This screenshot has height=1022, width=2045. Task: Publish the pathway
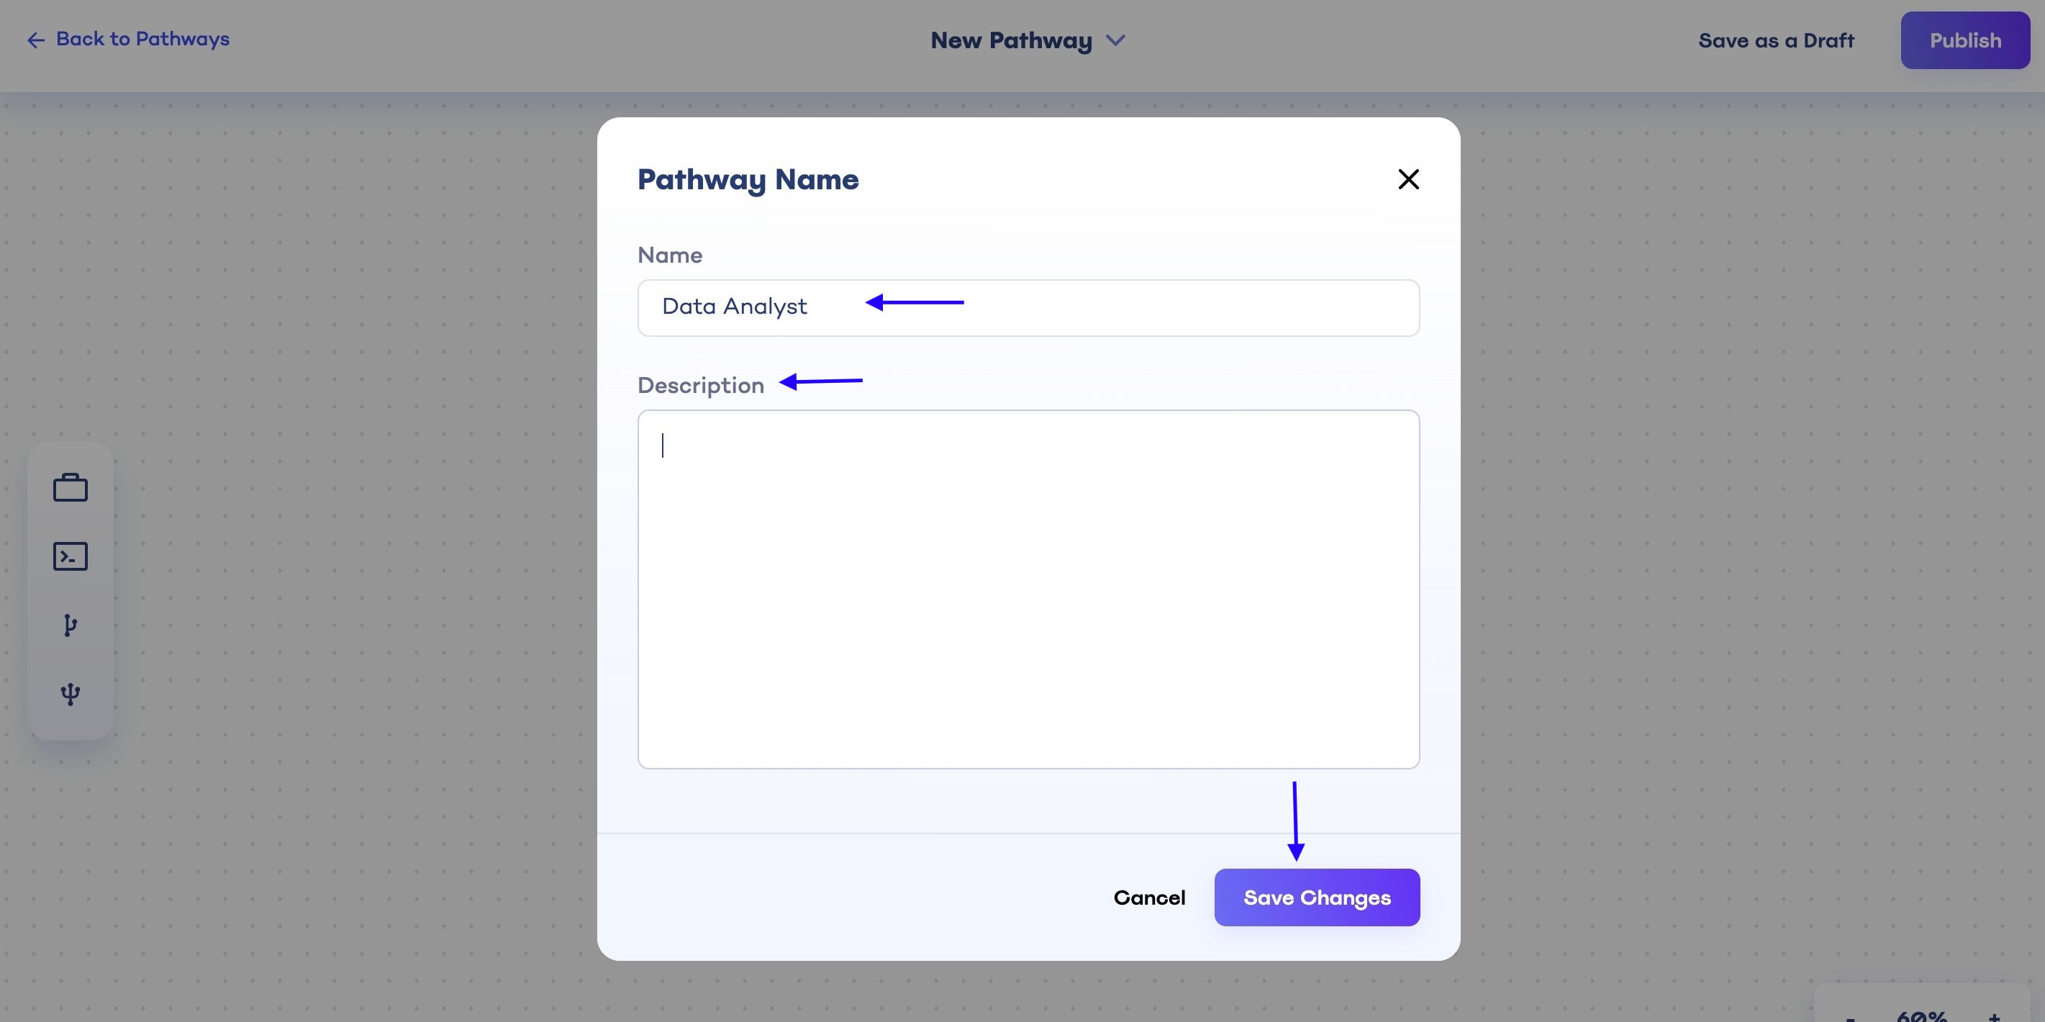(x=1964, y=40)
